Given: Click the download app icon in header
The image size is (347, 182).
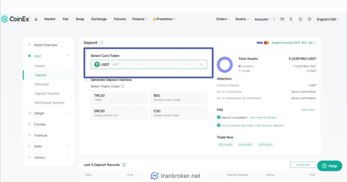Looking at the screenshot, I should (x=309, y=19).
